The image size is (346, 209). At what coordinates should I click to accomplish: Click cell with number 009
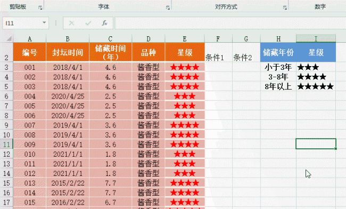tap(30, 144)
